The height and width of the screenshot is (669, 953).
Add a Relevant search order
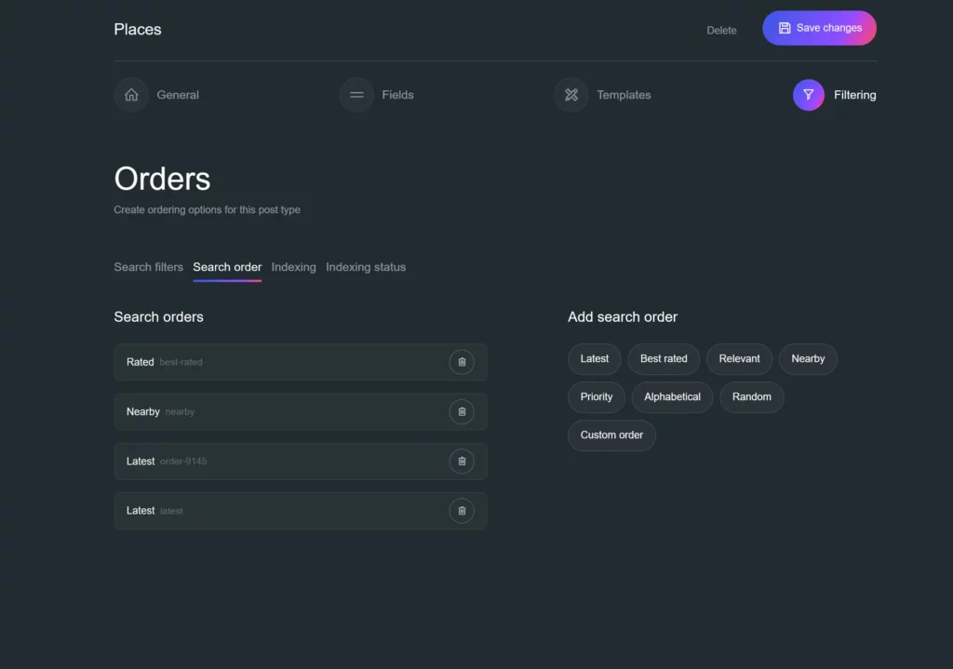coord(739,359)
